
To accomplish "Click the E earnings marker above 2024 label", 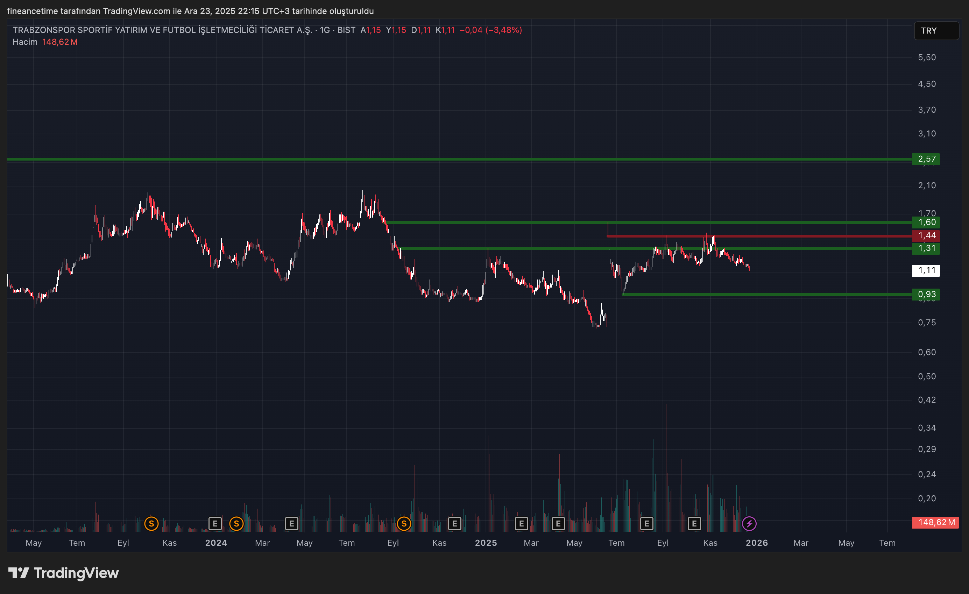I will (x=215, y=524).
